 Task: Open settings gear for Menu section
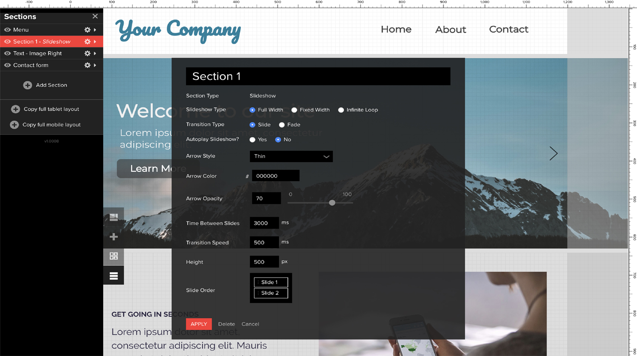point(87,30)
